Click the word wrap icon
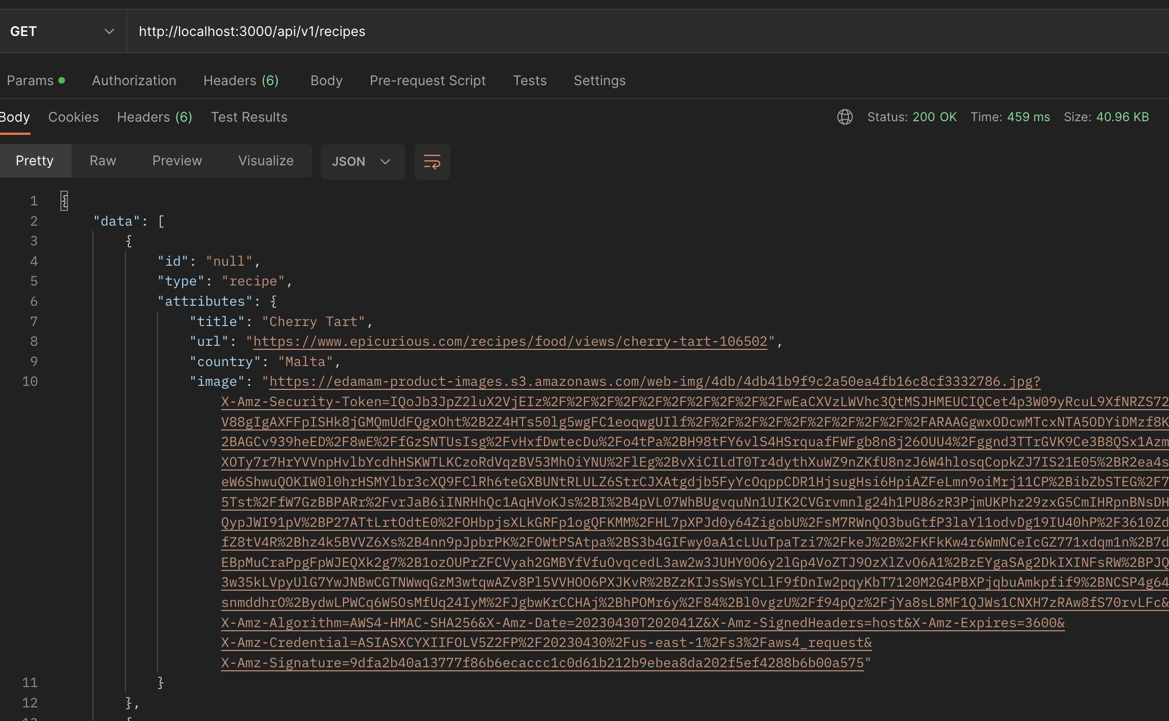1169x721 pixels. click(432, 162)
